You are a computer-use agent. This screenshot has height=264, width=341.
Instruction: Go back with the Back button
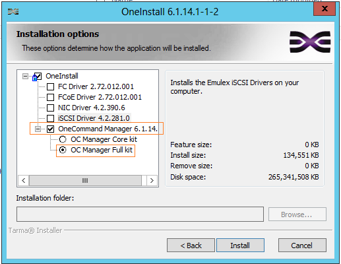pyautogui.click(x=191, y=246)
